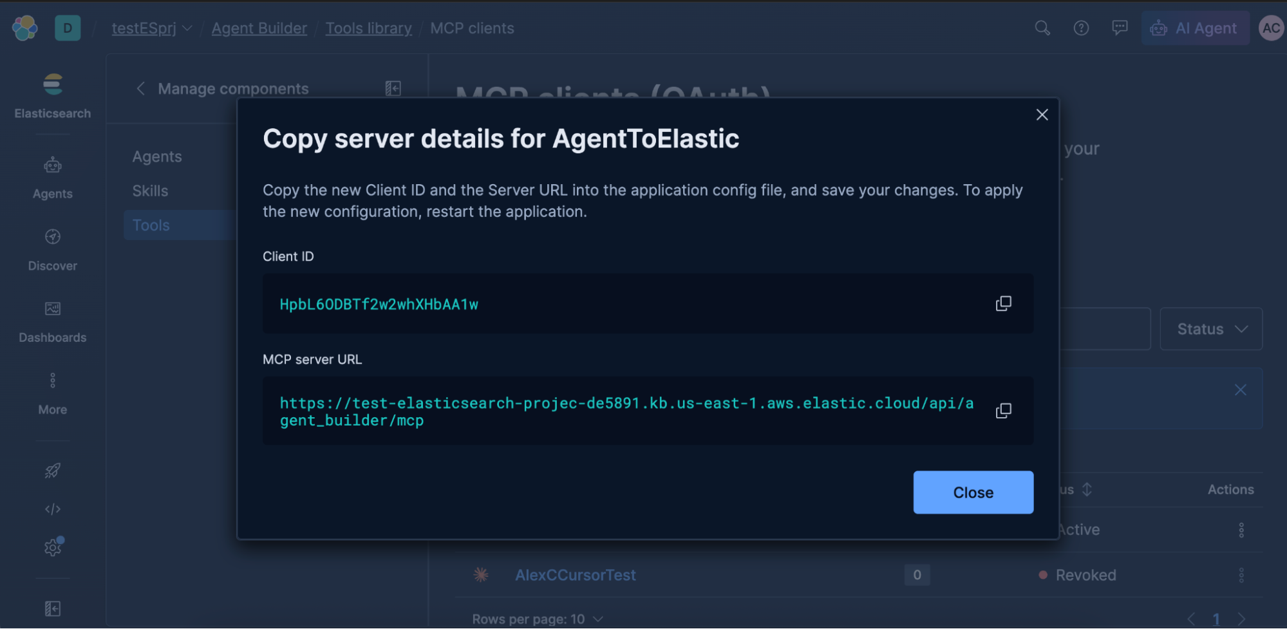Select Agents in Manage components
The image size is (1287, 629).
pos(157,156)
